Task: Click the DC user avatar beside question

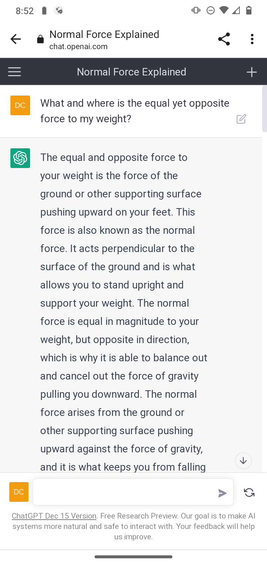Action: (20, 105)
